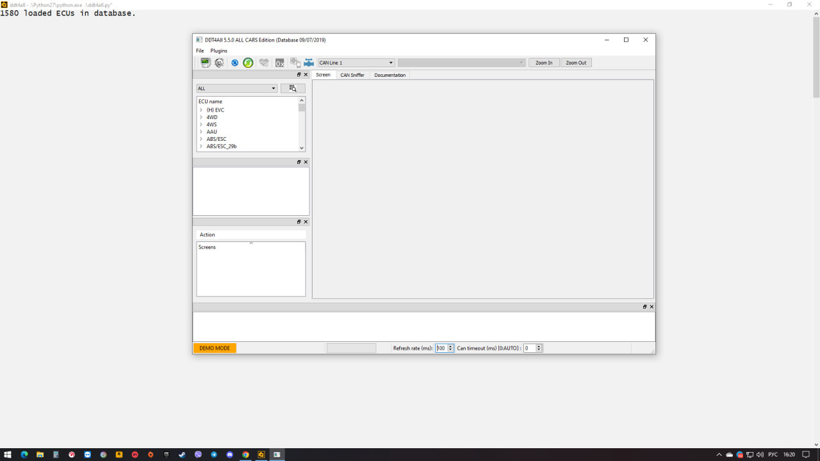Open the Plugins menu
This screenshot has width=820, height=461.
tap(218, 51)
